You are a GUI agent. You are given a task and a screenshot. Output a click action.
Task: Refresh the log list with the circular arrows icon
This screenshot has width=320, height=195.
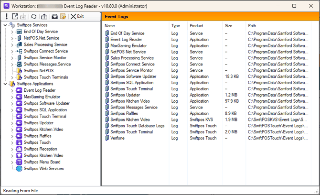(x=34, y=17)
